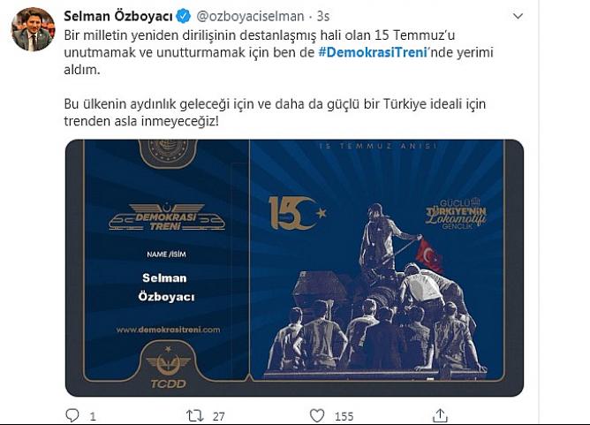Click the 27 retweet count
590x425 pixels.
[x=219, y=416]
